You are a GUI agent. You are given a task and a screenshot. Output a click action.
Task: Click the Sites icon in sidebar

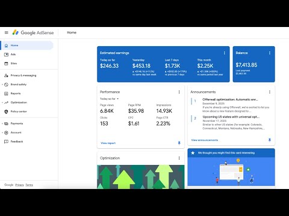coord(6,64)
